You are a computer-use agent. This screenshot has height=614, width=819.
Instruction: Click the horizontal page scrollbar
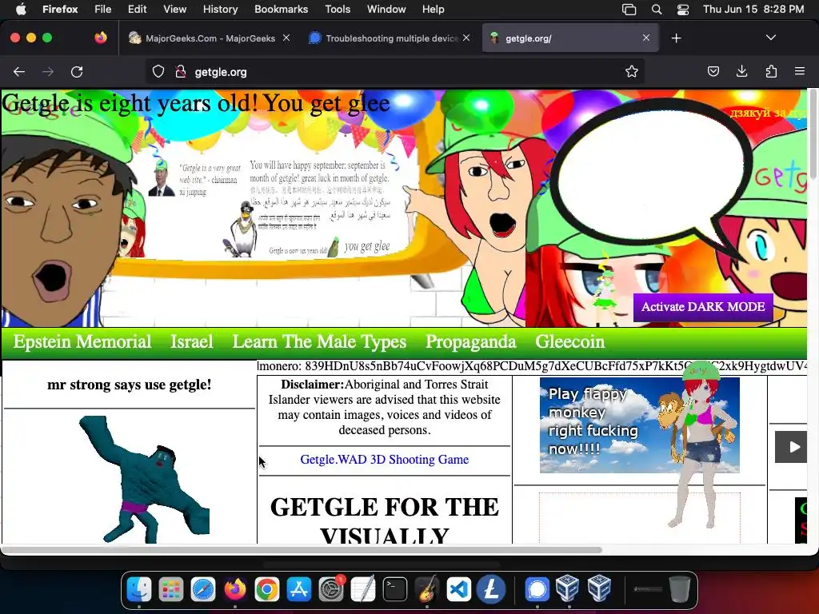coord(302,550)
